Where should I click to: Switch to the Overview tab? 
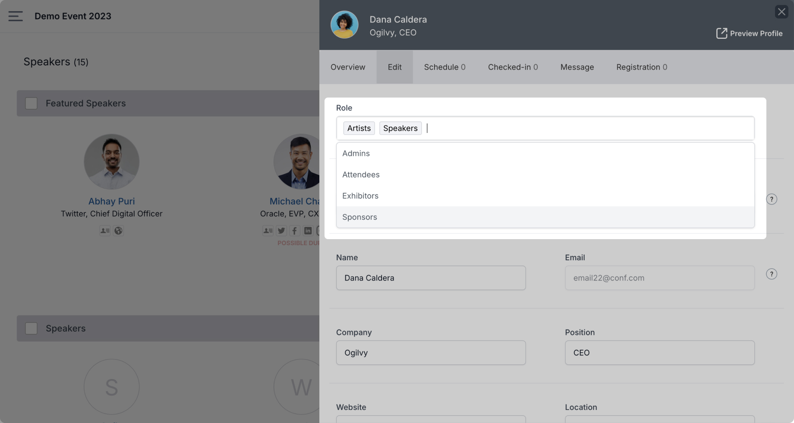point(348,67)
